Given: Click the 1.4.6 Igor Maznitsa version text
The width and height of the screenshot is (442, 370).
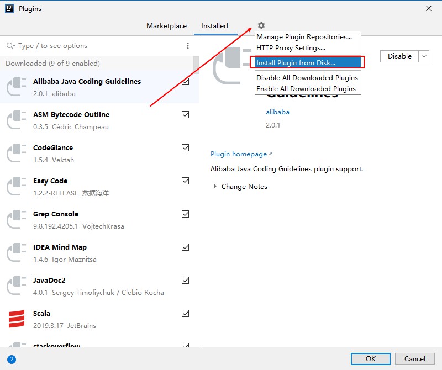Looking at the screenshot, I should pyautogui.click(x=65, y=260).
